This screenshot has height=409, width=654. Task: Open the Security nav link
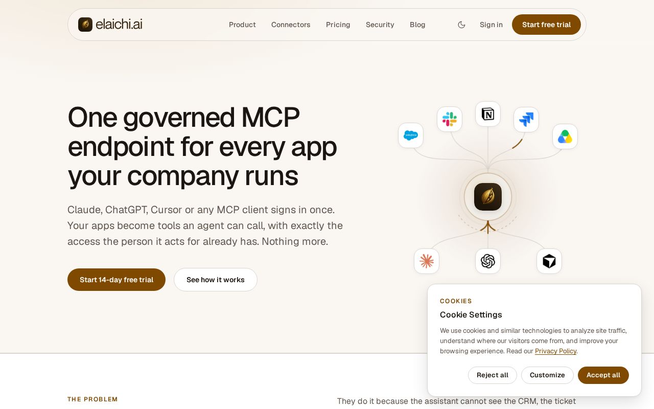pyautogui.click(x=380, y=25)
